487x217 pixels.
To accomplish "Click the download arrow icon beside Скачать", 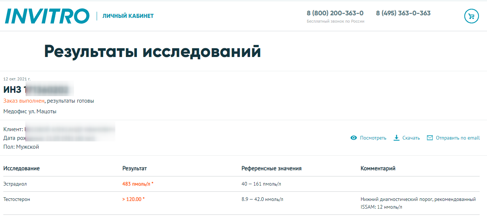I will click(x=397, y=138).
